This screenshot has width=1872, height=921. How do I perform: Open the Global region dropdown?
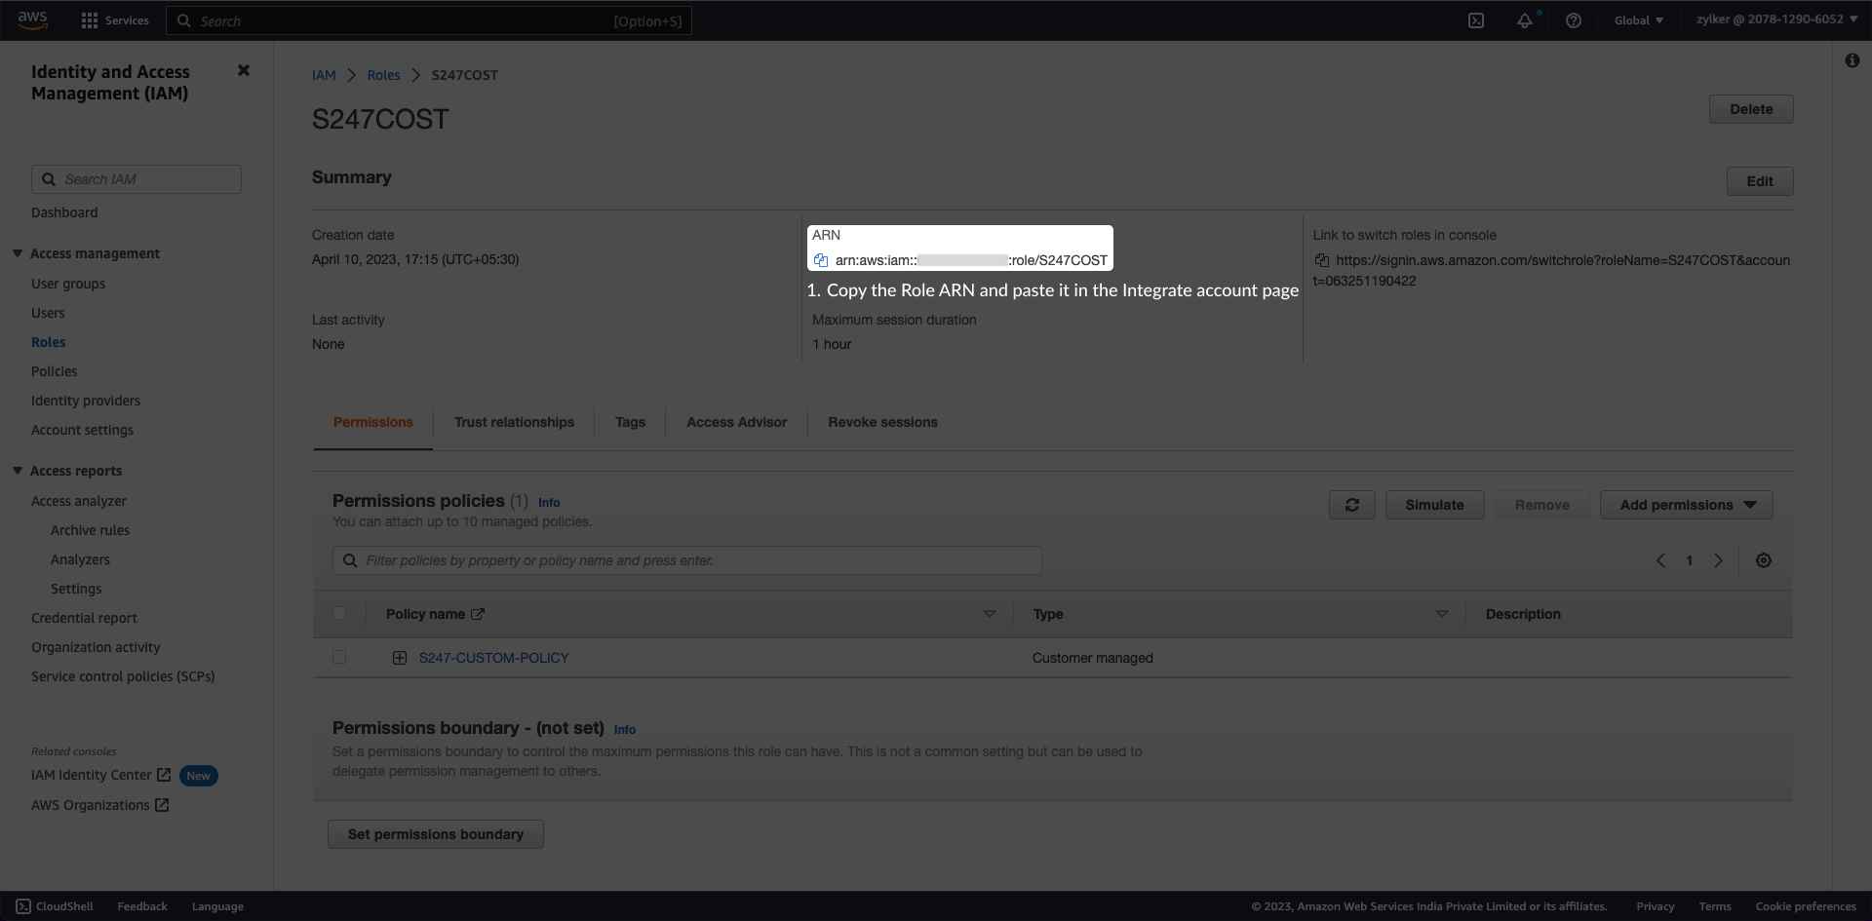coord(1639,20)
